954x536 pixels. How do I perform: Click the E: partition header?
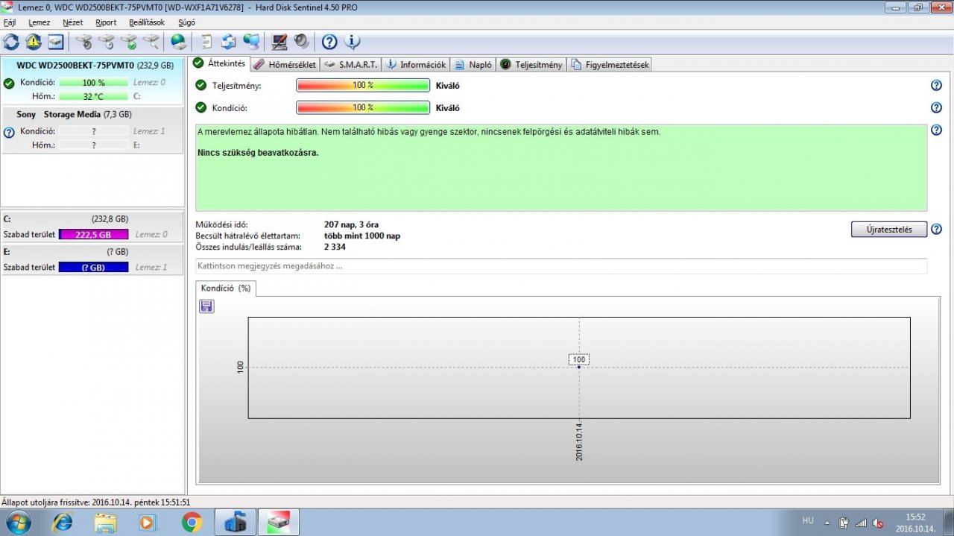pos(92,252)
